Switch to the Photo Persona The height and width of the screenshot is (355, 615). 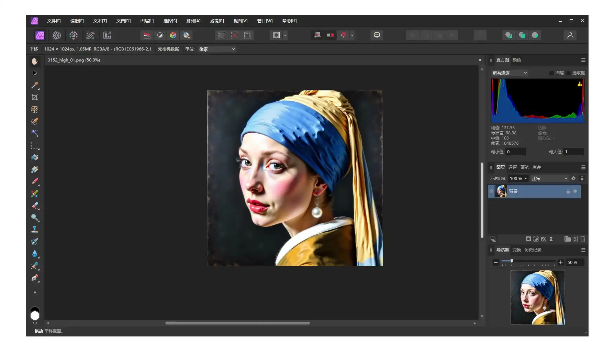40,35
